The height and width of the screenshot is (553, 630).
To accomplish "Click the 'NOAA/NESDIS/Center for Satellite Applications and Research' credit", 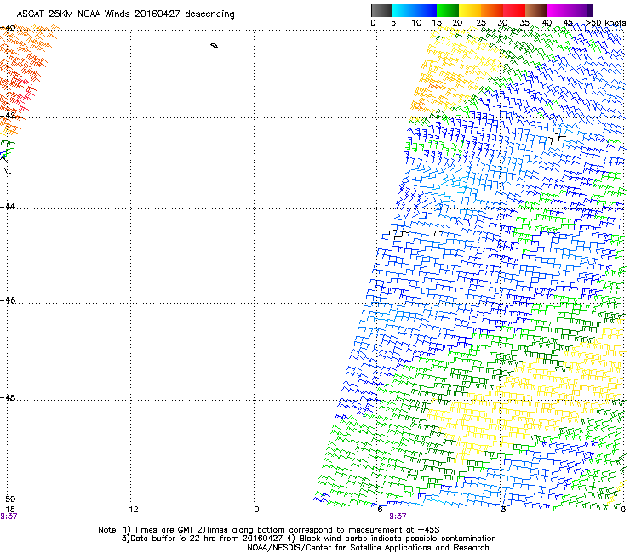I will pyautogui.click(x=368, y=548).
